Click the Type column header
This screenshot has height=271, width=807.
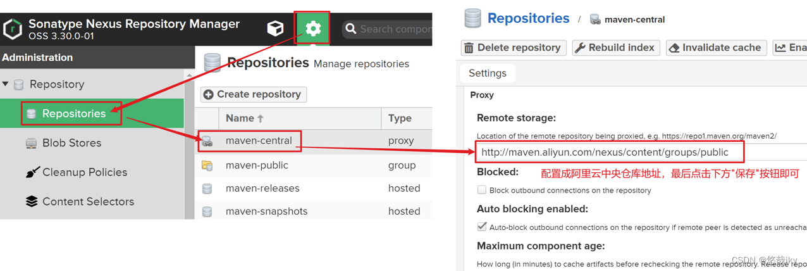407,118
